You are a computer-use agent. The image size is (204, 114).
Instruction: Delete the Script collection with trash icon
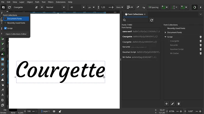201,37
